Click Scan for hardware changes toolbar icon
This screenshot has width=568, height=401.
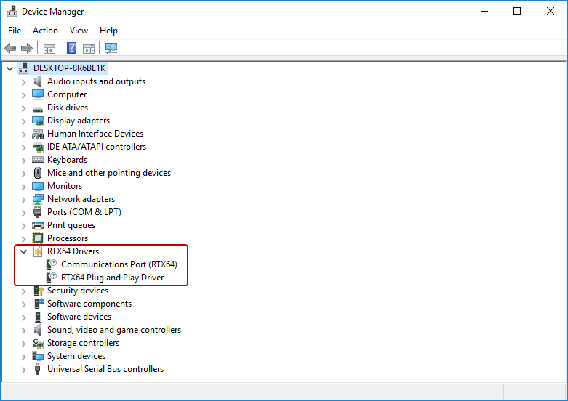[111, 48]
